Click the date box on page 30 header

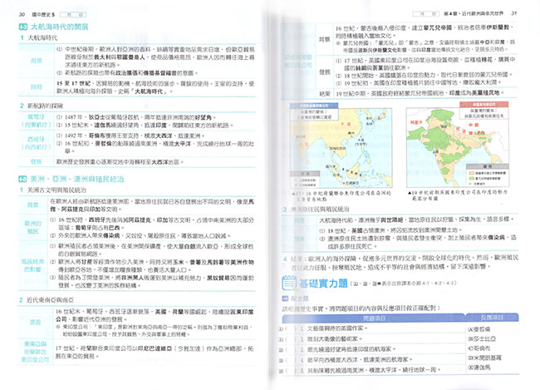point(73,14)
